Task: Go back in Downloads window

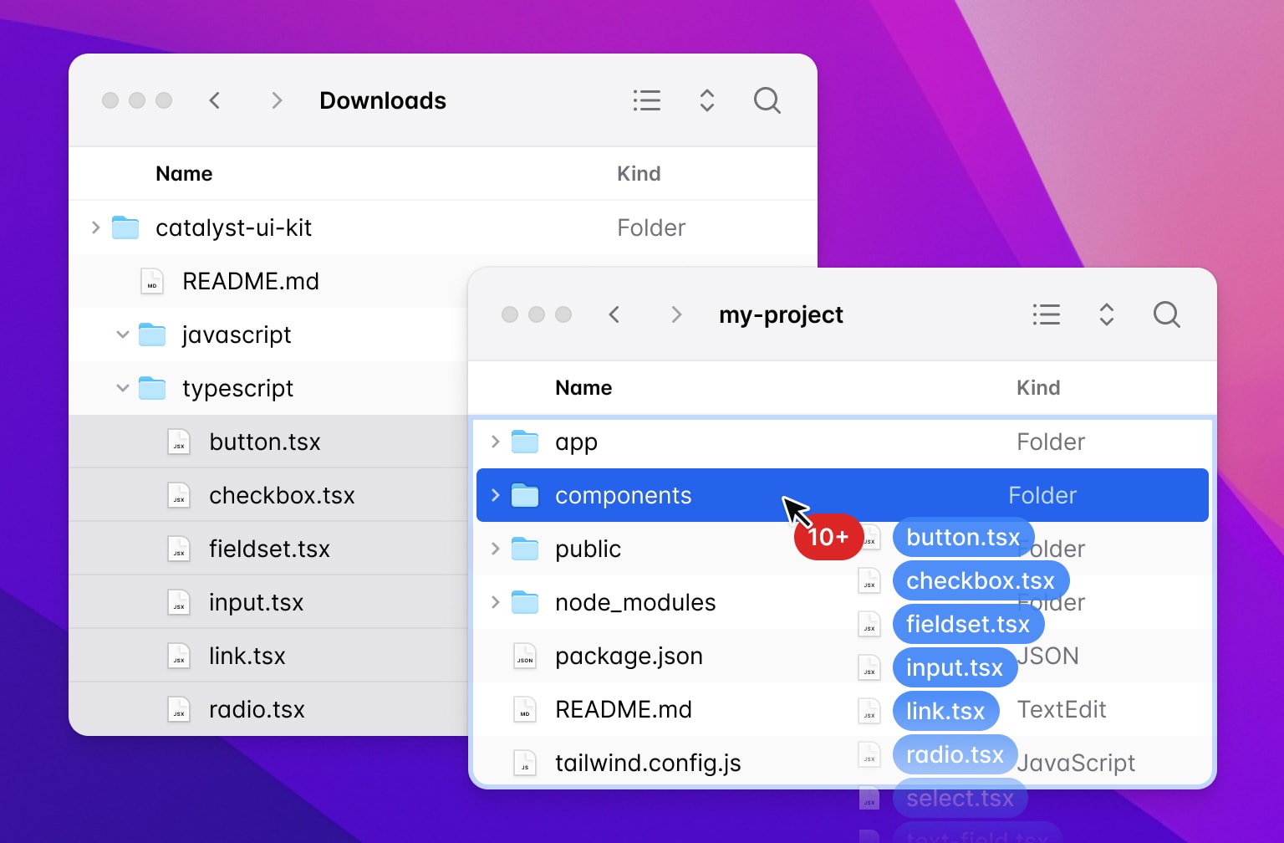Action: pos(215,100)
